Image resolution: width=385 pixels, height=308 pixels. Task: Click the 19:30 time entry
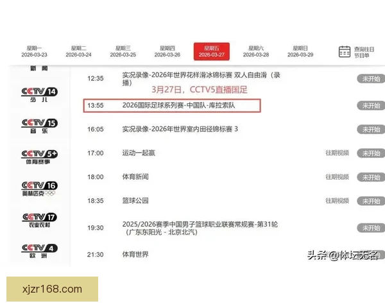coord(96,228)
